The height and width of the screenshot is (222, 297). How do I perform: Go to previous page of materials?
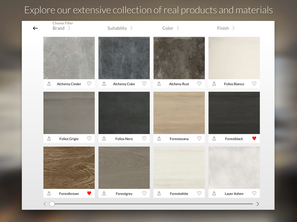pos(45,204)
